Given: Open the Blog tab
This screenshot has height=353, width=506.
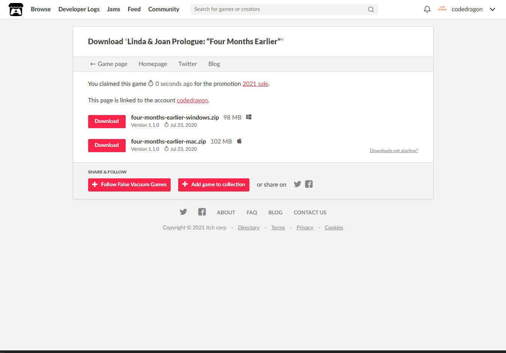Looking at the screenshot, I should (214, 64).
